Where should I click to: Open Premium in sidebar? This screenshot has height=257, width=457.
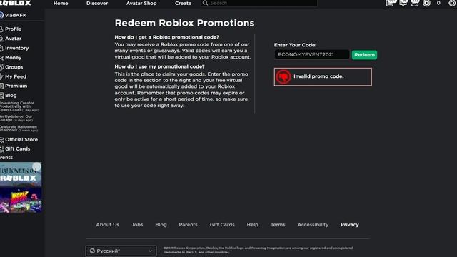16,86
